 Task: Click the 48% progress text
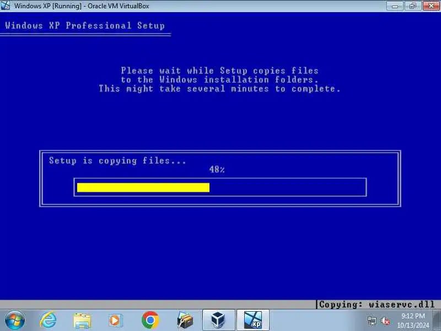[217, 169]
